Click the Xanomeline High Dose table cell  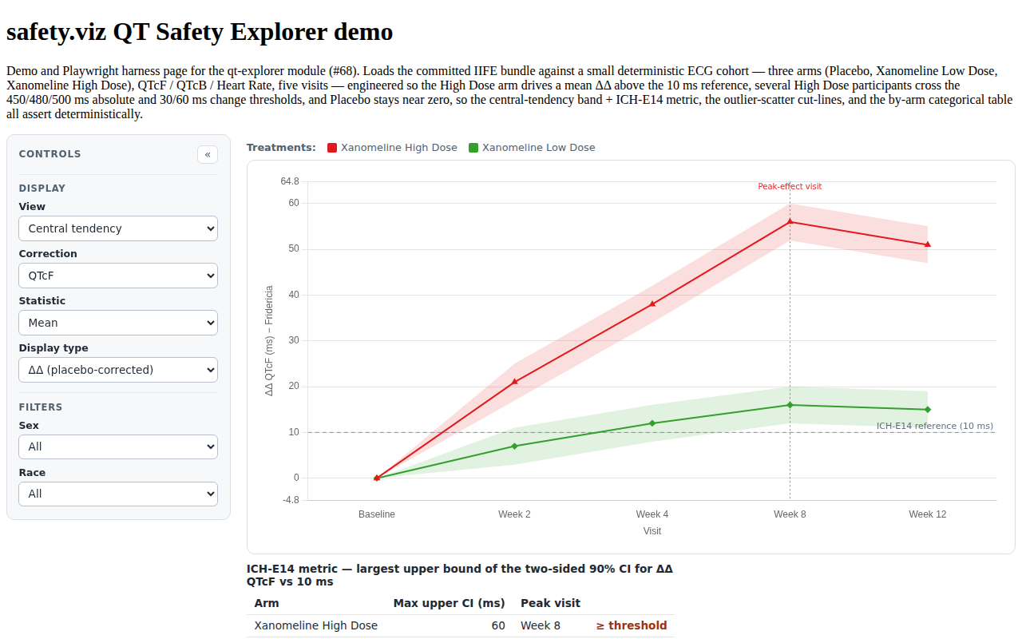[316, 625]
